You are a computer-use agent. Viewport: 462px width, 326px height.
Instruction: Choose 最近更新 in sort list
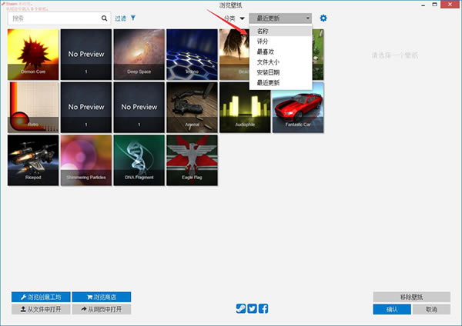click(280, 83)
